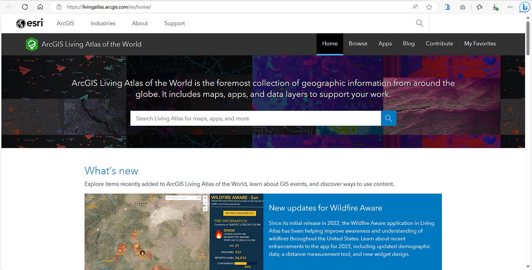The image size is (532, 270).
Task: Open search with the magnifier icon in Esri header
Action: point(419,23)
